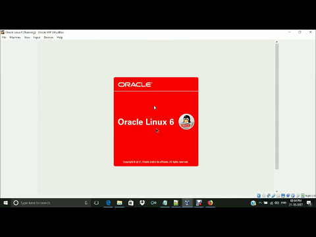Open Dropbox from the taskbar
The height and width of the screenshot is (237, 316).
coord(142,203)
